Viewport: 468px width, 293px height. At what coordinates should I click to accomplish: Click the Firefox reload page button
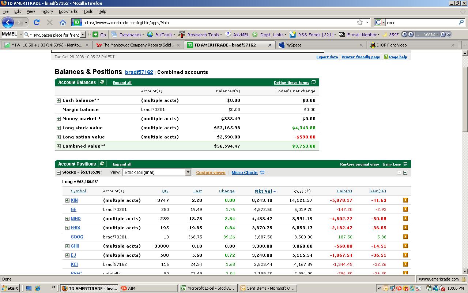(37, 22)
